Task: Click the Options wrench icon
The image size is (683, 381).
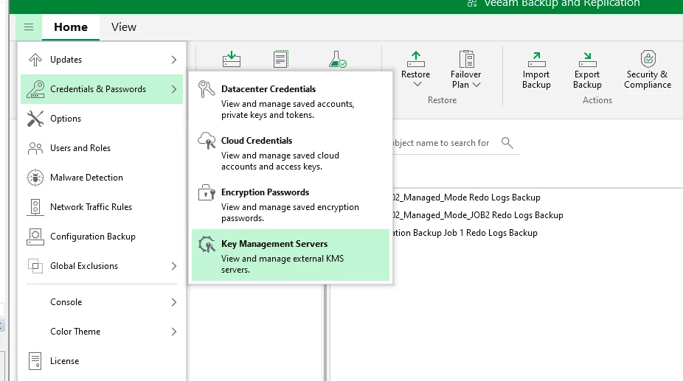Action: click(35, 119)
